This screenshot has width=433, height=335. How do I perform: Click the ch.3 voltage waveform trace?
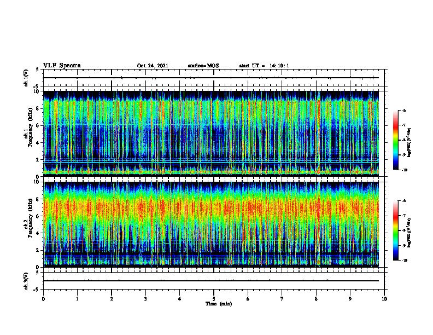coord(211,281)
